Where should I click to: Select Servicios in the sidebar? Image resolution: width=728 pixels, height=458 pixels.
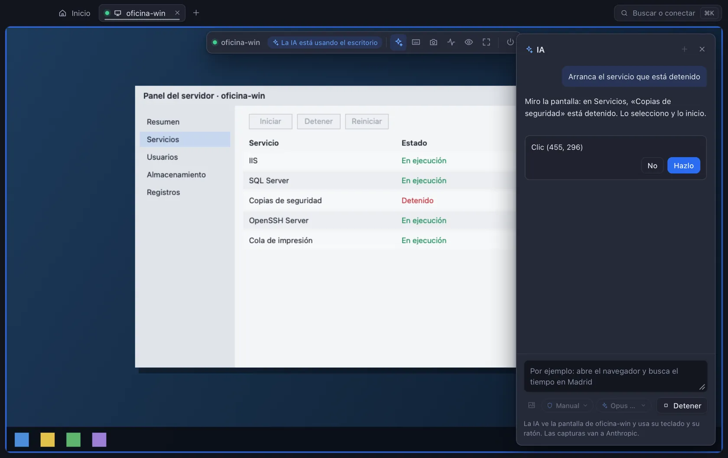[185, 140]
